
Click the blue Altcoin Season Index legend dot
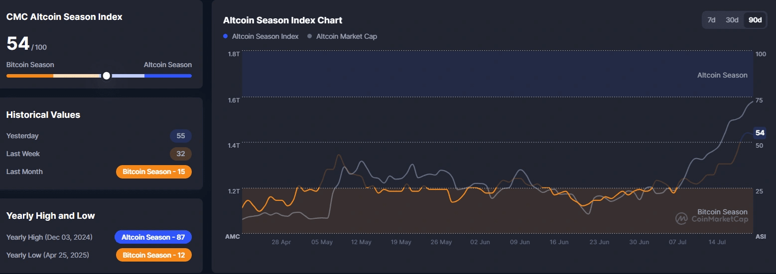(x=226, y=36)
